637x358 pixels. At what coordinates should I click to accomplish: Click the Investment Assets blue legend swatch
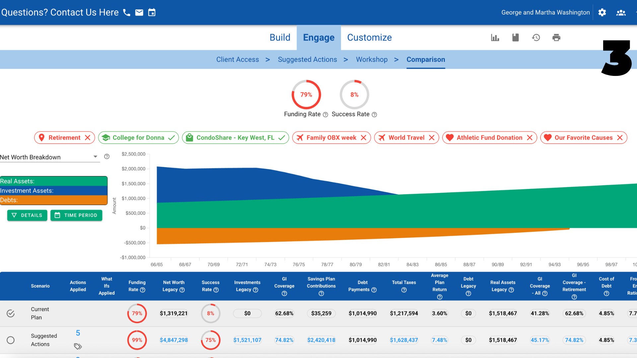tap(54, 191)
